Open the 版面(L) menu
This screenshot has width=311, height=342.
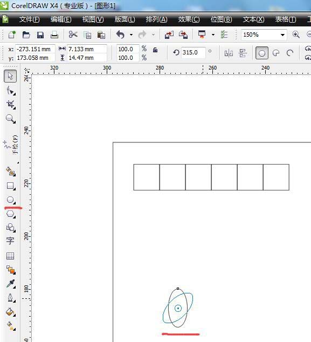point(125,19)
